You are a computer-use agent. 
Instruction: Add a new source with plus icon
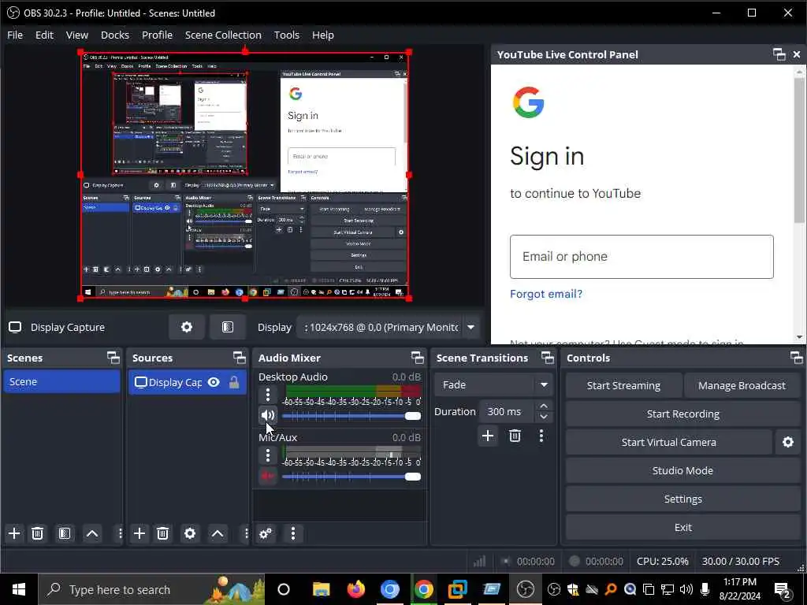pyautogui.click(x=139, y=533)
